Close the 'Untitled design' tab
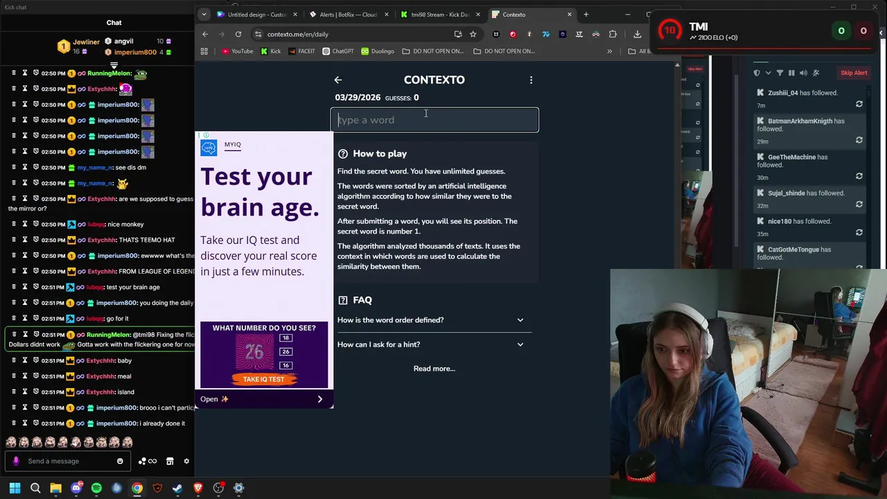Viewport: 887px width, 499px height. coord(295,15)
